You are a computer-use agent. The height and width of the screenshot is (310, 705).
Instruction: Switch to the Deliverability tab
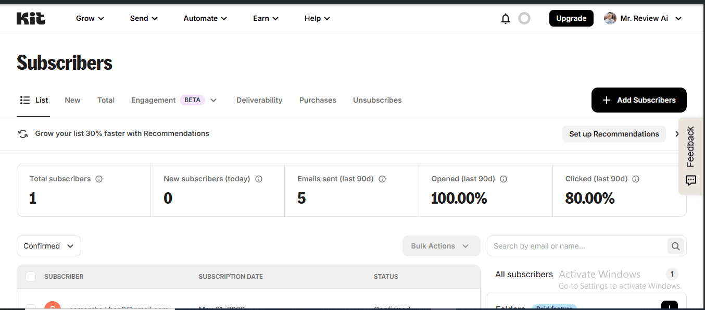coord(259,100)
